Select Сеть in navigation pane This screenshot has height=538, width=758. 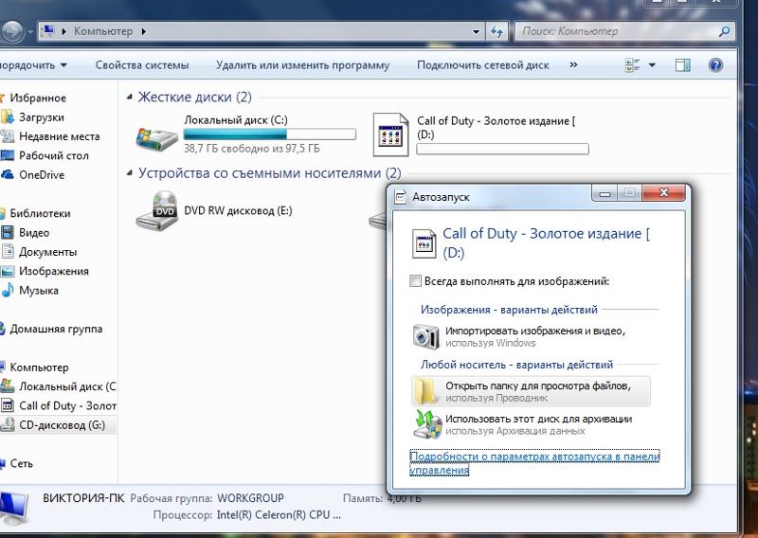[21, 463]
